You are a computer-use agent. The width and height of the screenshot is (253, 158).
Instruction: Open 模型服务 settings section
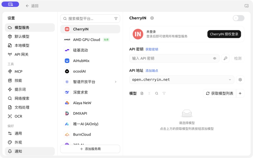click(30, 28)
